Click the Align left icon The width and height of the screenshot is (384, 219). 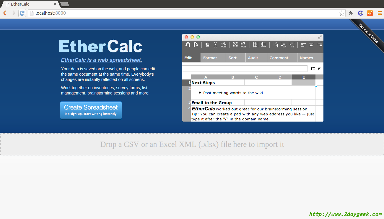pos(303,45)
